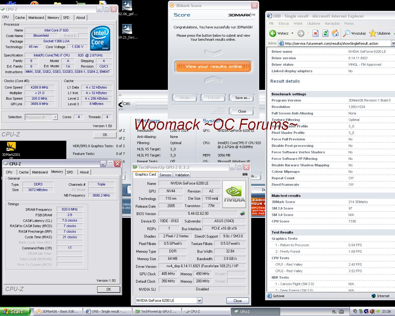Open the Back button history dropdown arrow
The image size is (395, 316).
[x=292, y=33]
